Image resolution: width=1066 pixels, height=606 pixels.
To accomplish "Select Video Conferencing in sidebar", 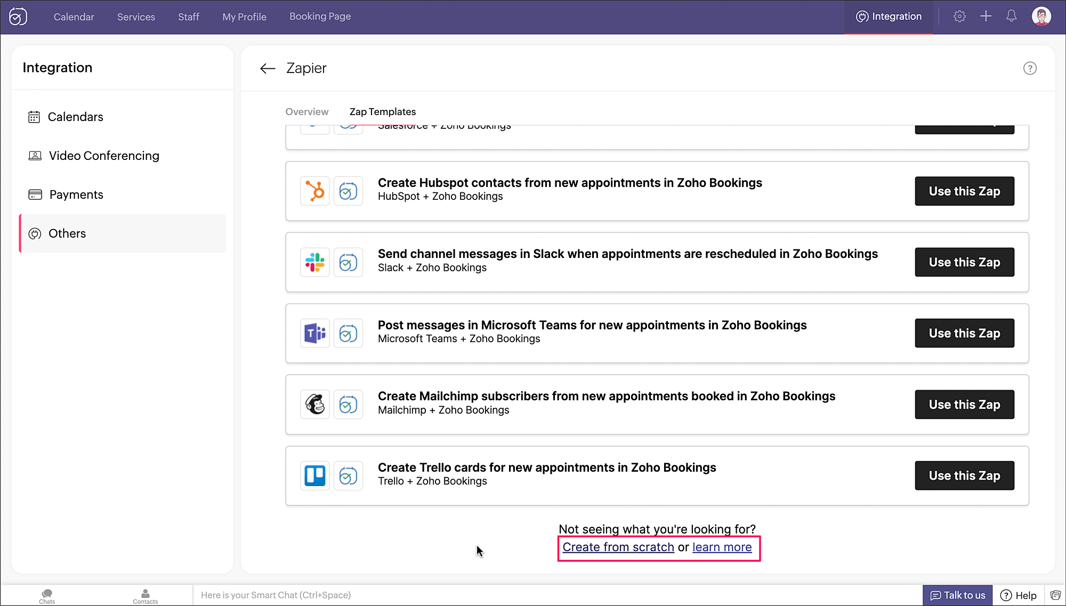I will click(104, 156).
